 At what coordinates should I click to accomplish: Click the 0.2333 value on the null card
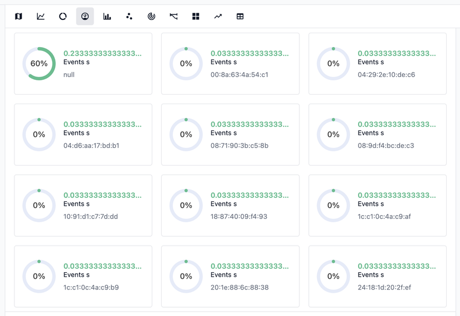click(103, 54)
